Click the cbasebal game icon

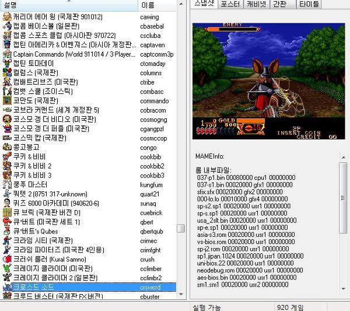click(7, 26)
